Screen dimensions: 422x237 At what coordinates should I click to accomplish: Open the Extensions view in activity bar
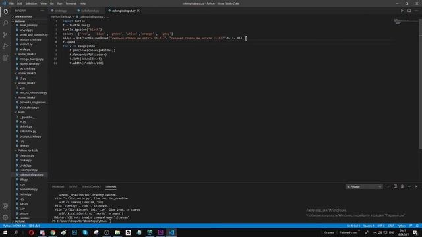[x=5, y=58]
